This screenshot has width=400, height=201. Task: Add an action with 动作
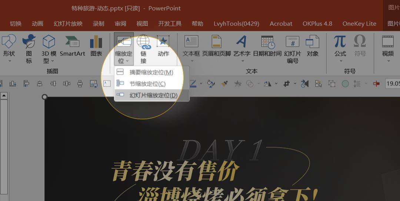163,46
